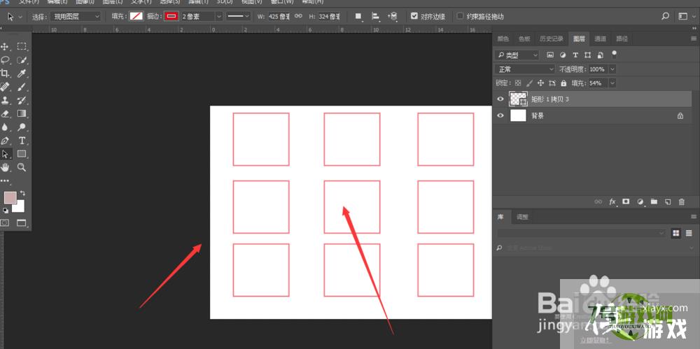Select the Brush tool
700x349 pixels.
tap(22, 87)
